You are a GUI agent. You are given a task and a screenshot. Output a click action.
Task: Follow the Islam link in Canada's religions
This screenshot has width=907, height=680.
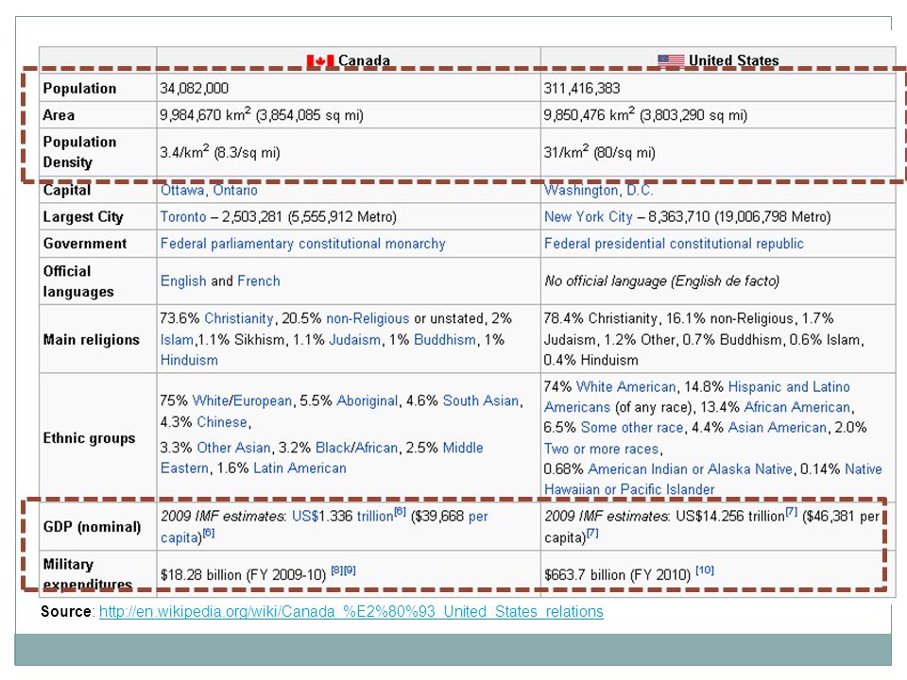pos(177,340)
